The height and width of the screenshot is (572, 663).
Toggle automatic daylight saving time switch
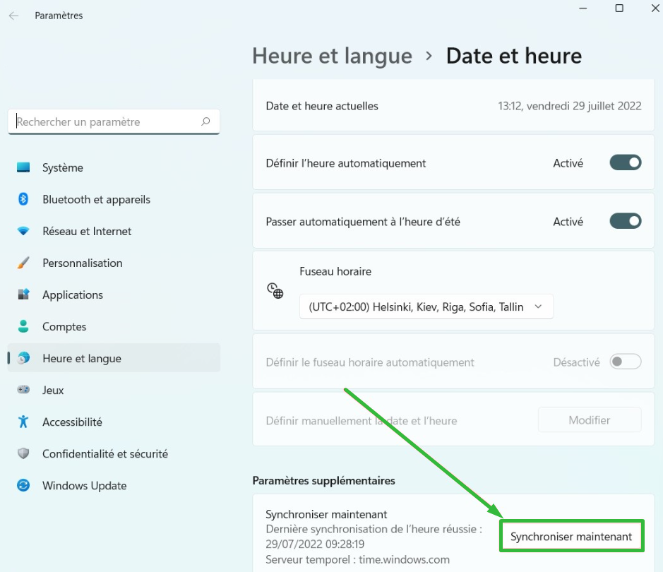(x=626, y=221)
